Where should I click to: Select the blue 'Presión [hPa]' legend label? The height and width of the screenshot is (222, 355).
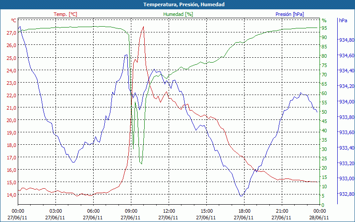[290, 14]
